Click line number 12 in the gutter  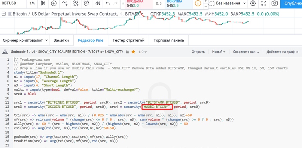(7, 107)
